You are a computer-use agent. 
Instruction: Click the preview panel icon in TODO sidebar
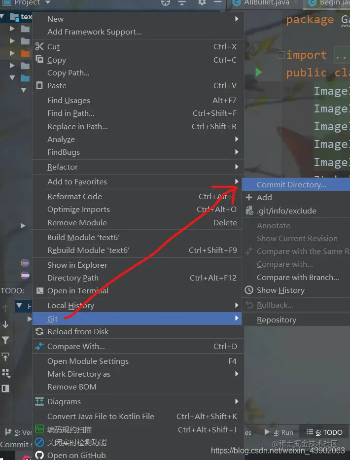pos(5,389)
